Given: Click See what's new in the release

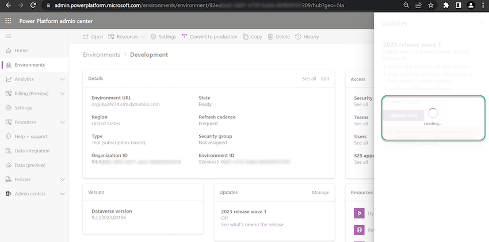Looking at the screenshot, I should (x=252, y=225).
